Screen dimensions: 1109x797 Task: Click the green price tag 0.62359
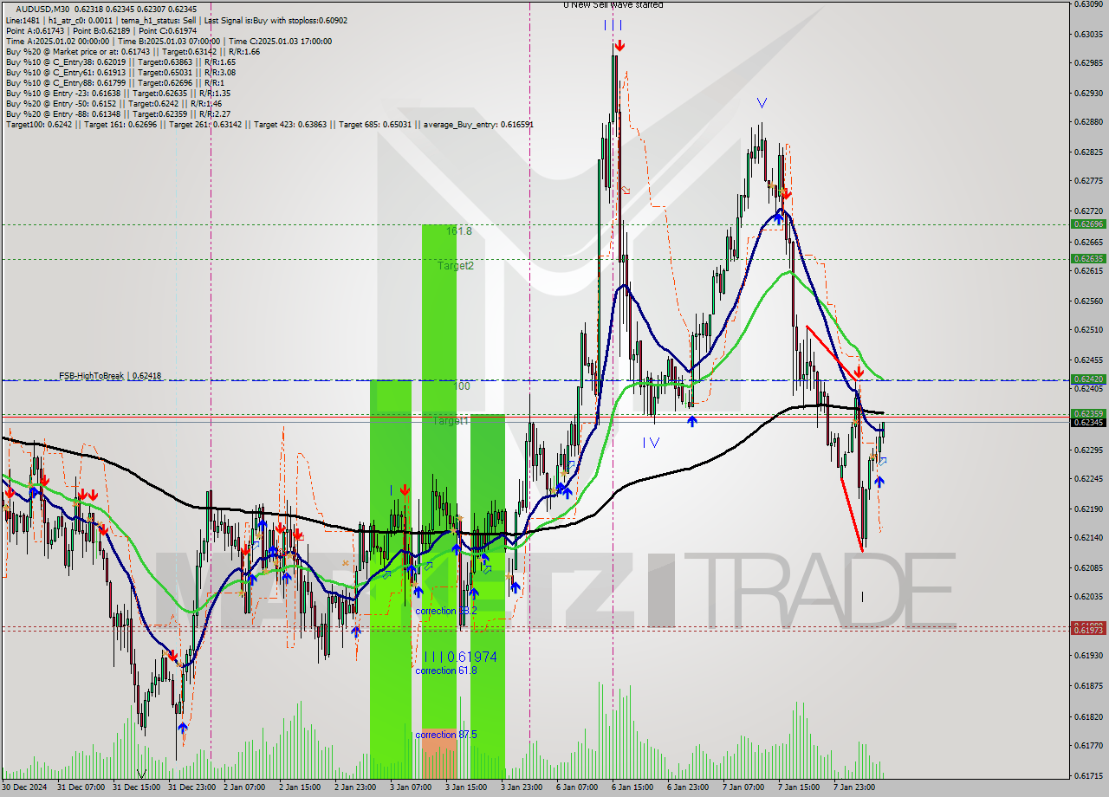point(1088,413)
